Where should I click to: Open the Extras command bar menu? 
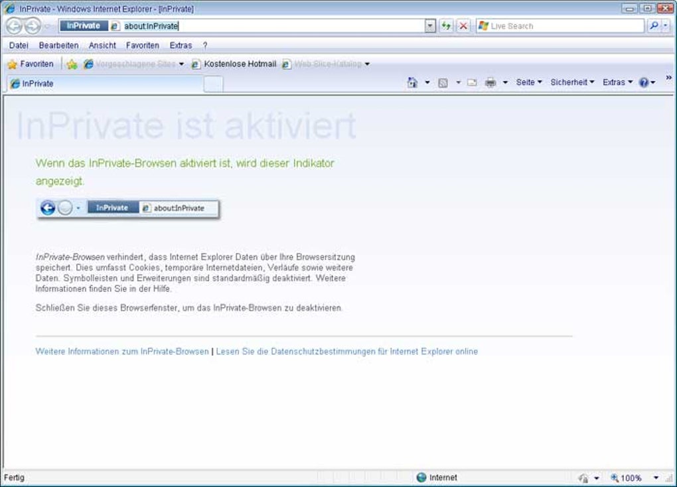tap(617, 82)
